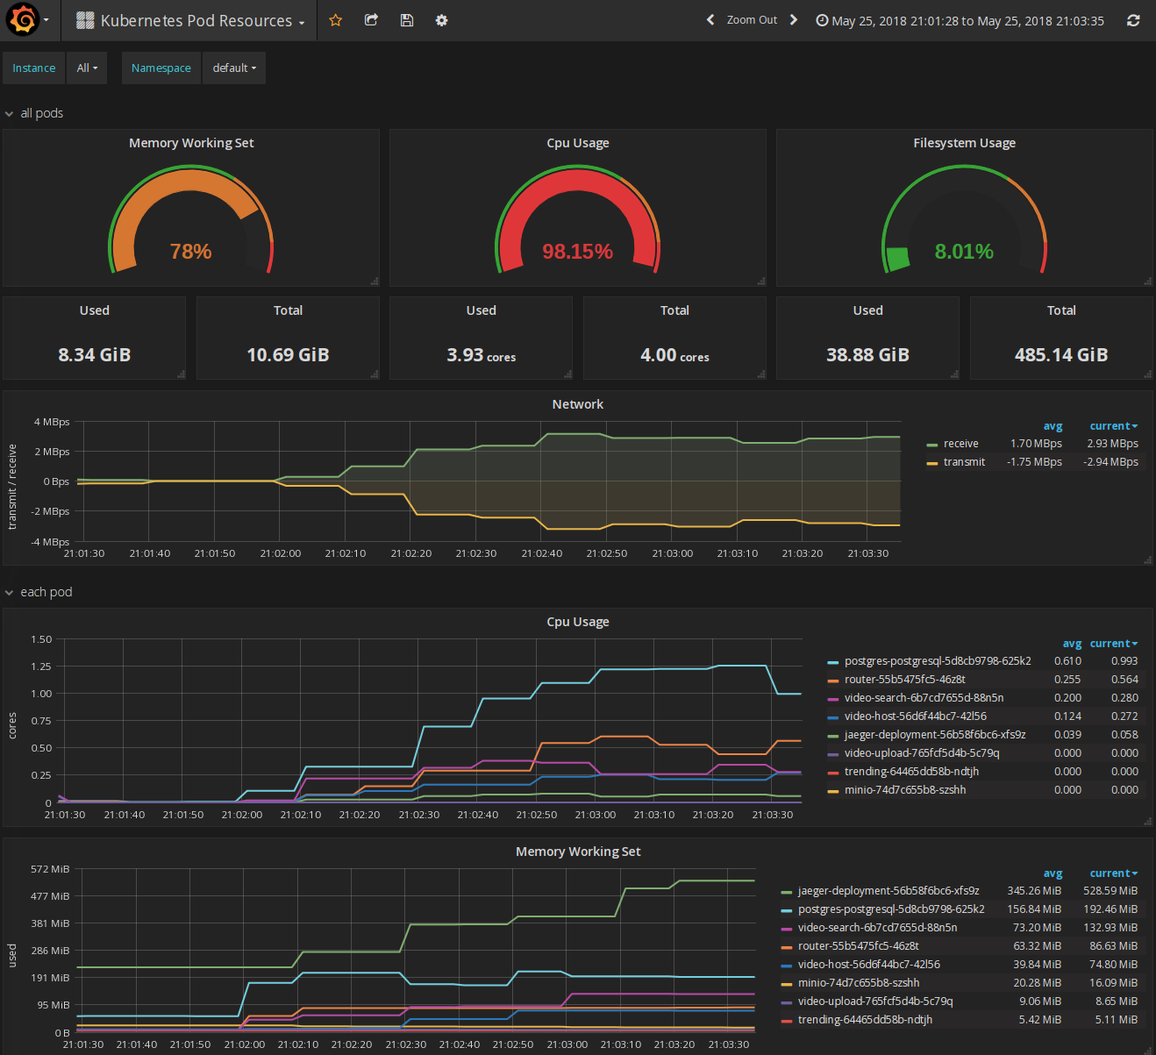This screenshot has width=1156, height=1055.
Task: Open the Instance variable All dropdown
Action: point(87,68)
